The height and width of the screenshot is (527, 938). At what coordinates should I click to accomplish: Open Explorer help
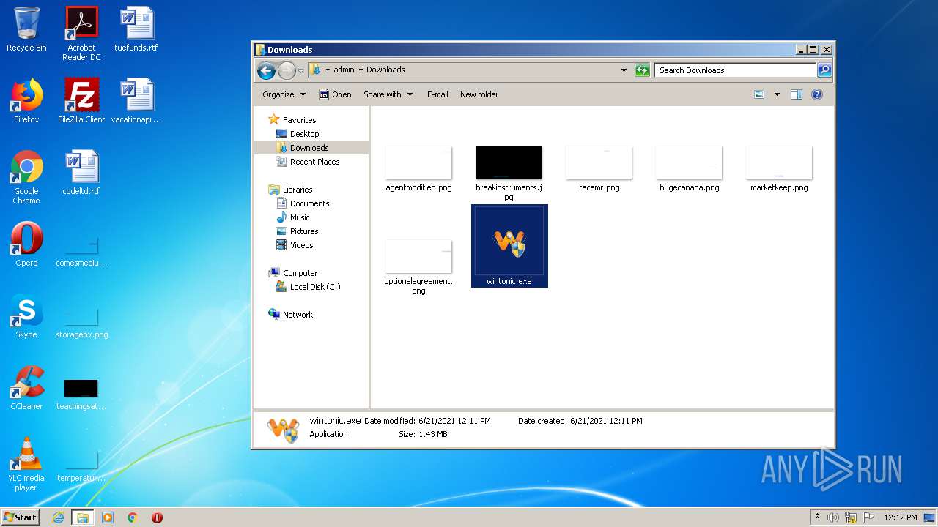817,94
